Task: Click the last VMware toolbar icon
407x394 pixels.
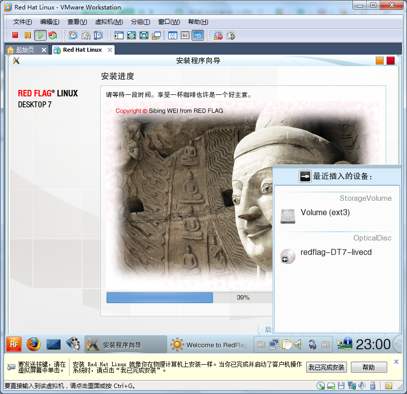Action: pos(231,35)
